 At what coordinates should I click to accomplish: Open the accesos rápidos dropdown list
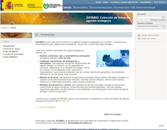pyautogui.click(x=149, y=26)
